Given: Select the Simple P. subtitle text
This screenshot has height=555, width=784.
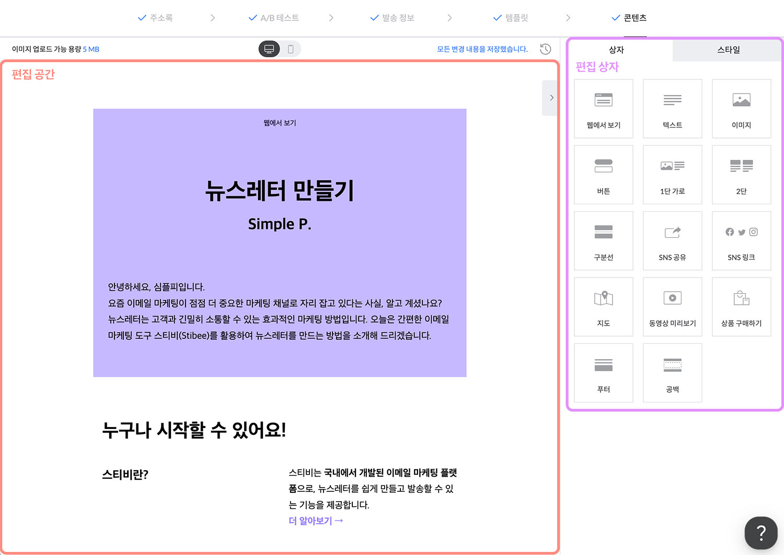Looking at the screenshot, I should pos(280,224).
